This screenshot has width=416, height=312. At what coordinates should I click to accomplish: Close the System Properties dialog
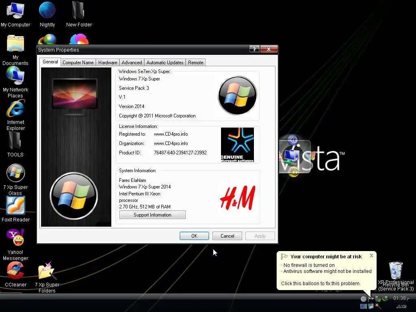(269, 49)
